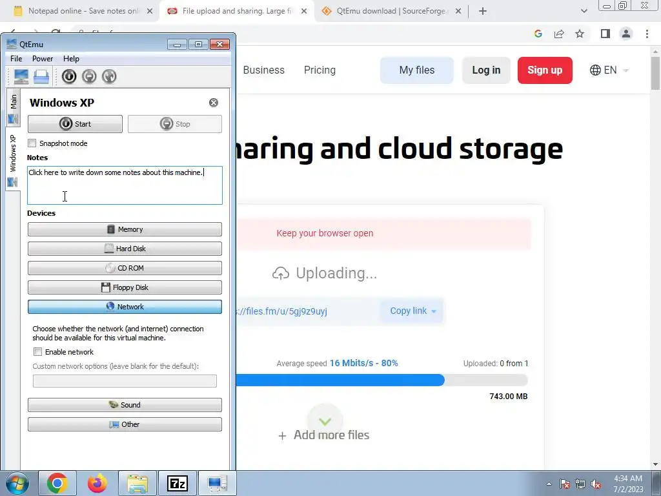Screen dimensions: 661x496
Task: Click the My files button
Action: [417, 70]
